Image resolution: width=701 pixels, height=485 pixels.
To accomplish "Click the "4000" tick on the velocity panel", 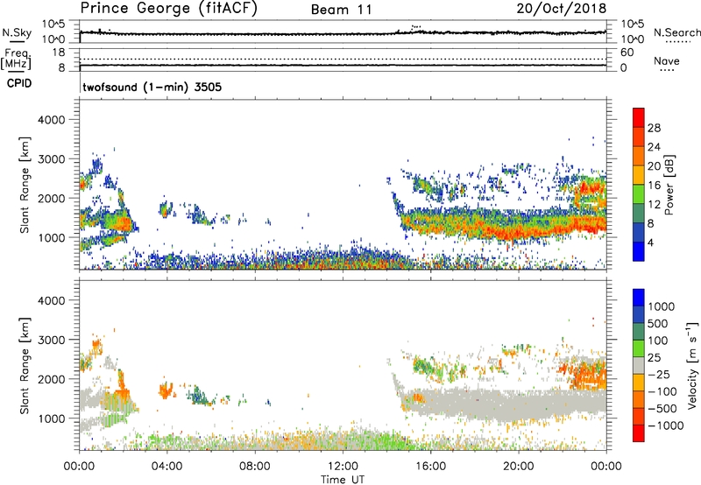I will tap(51, 300).
